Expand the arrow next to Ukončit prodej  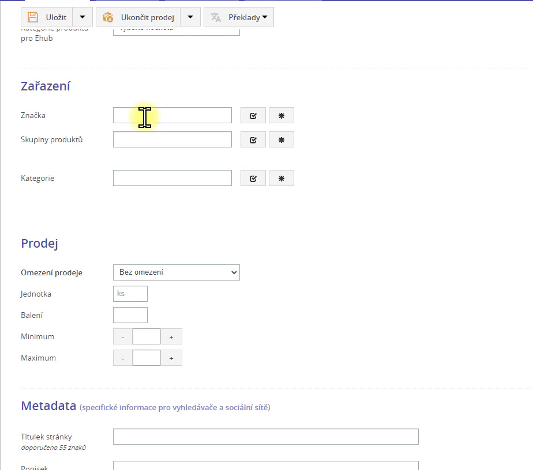coord(190,17)
